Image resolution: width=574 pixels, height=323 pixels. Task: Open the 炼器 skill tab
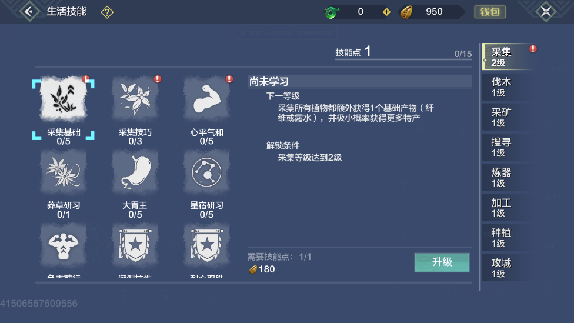(506, 177)
